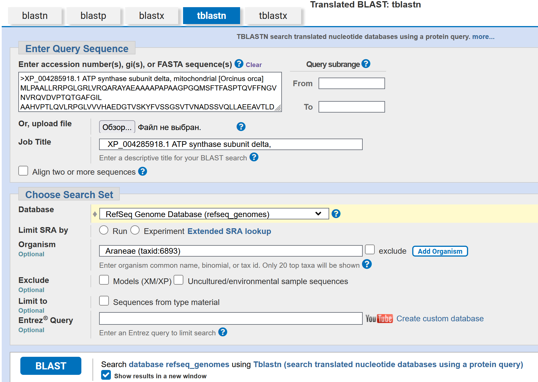Click help icon next to Align sequences
The width and height of the screenshot is (538, 382).
pyautogui.click(x=142, y=172)
